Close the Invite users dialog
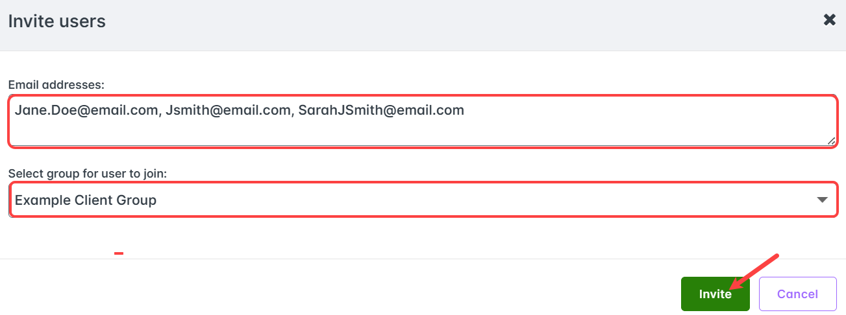 click(829, 20)
